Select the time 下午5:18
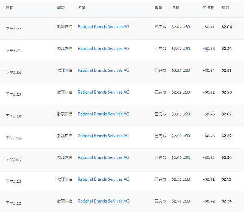 [13, 116]
